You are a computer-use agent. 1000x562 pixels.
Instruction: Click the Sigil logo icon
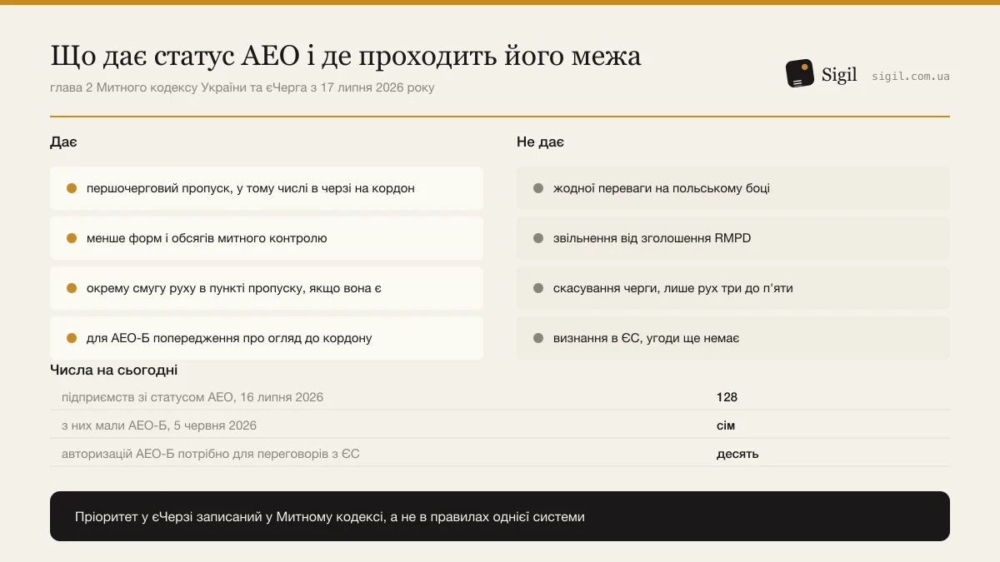[x=800, y=74]
